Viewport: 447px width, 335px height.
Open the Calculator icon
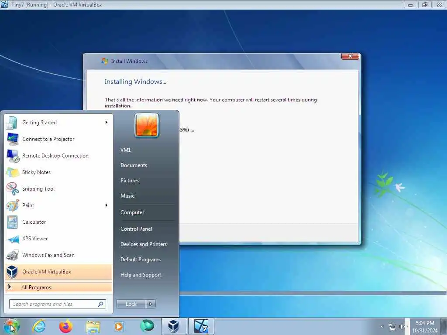pyautogui.click(x=13, y=222)
